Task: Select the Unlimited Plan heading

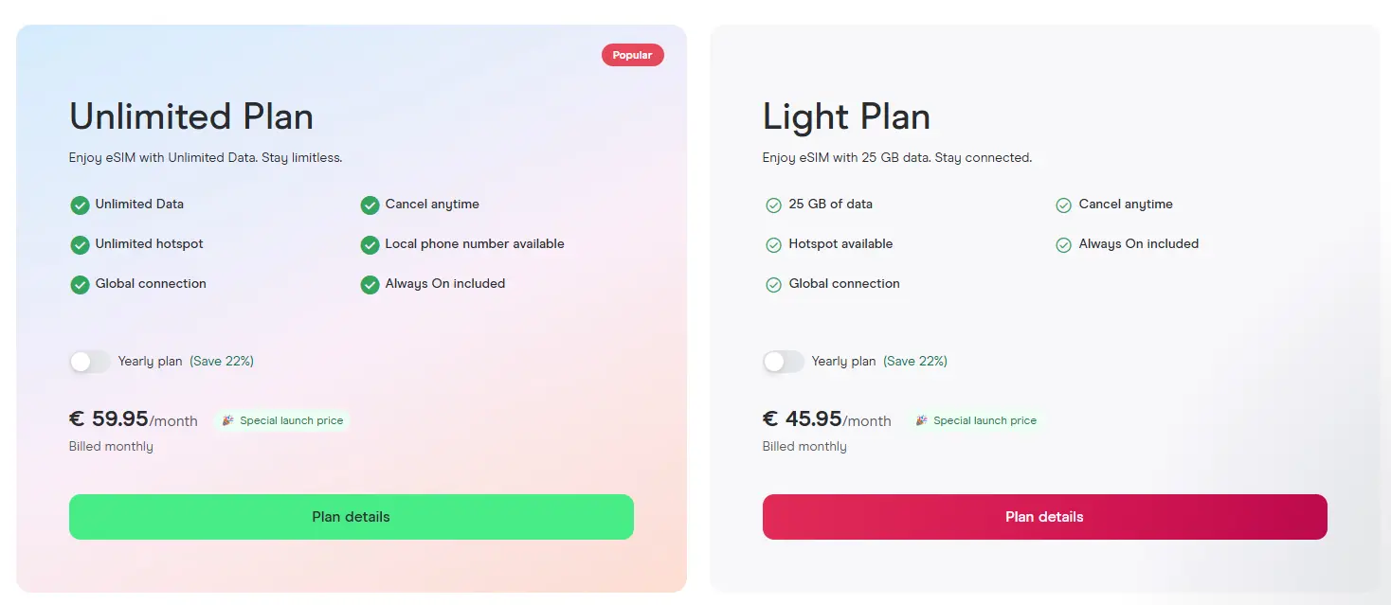Action: (190, 116)
